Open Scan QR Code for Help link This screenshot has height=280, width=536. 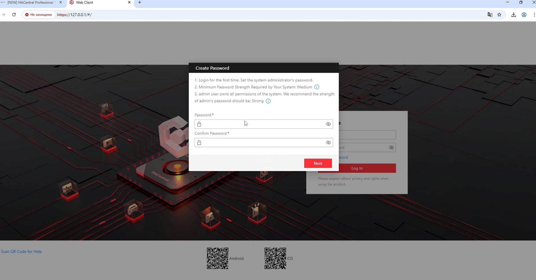[21, 251]
